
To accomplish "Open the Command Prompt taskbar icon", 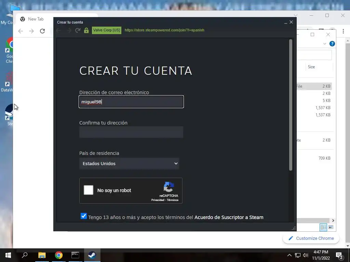I will 75,255.
